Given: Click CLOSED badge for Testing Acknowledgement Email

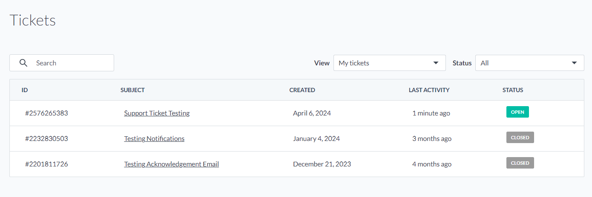Looking at the screenshot, I should 520,163.
